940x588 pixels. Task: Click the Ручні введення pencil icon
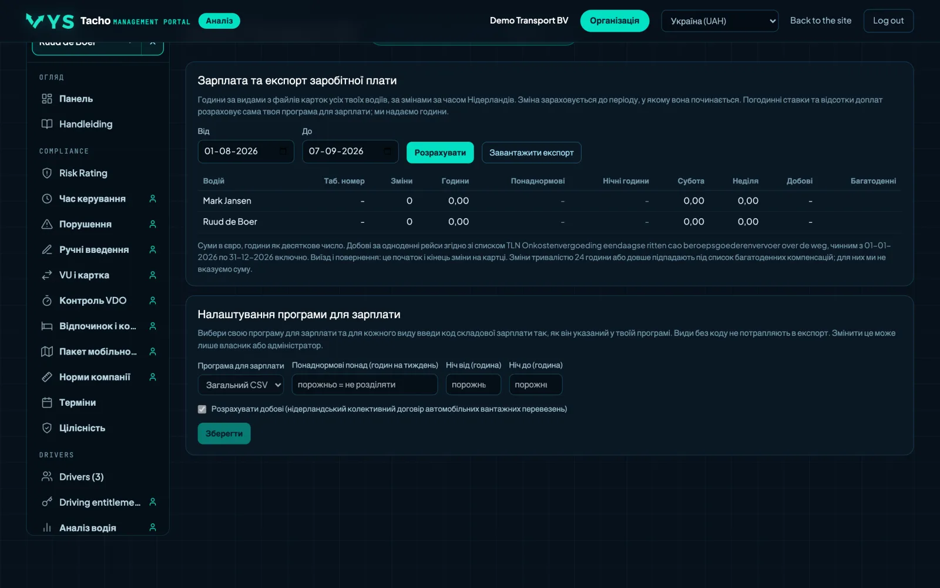pos(47,250)
